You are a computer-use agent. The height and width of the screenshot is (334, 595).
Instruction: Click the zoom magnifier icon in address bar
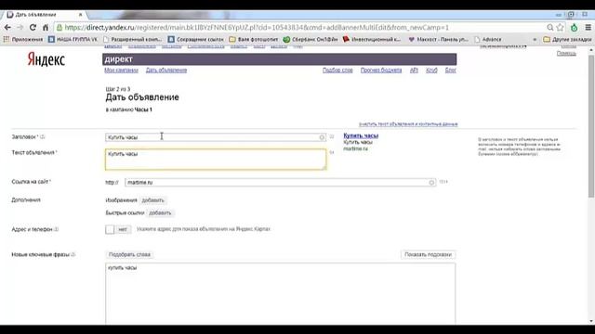[x=549, y=28]
